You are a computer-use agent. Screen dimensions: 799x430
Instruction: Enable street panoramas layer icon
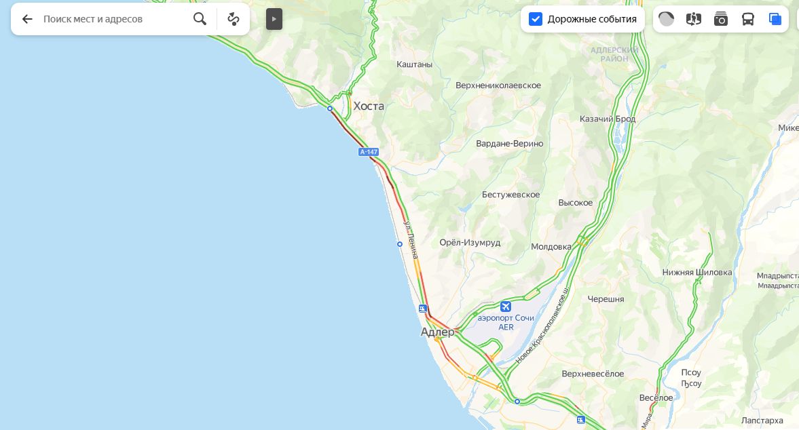694,20
